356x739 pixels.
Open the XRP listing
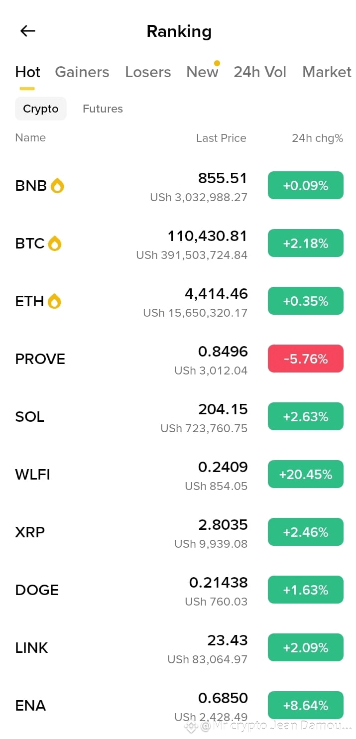(178, 533)
